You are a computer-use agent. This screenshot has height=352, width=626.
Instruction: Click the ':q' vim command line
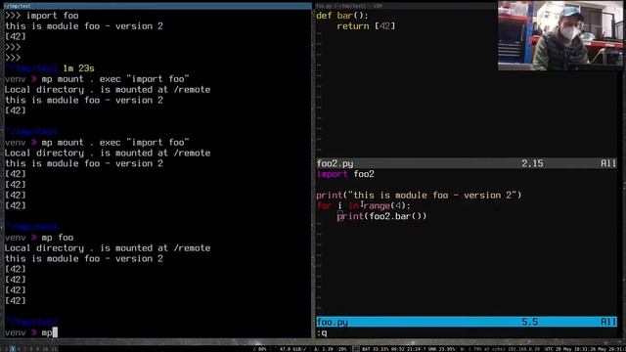(322, 332)
